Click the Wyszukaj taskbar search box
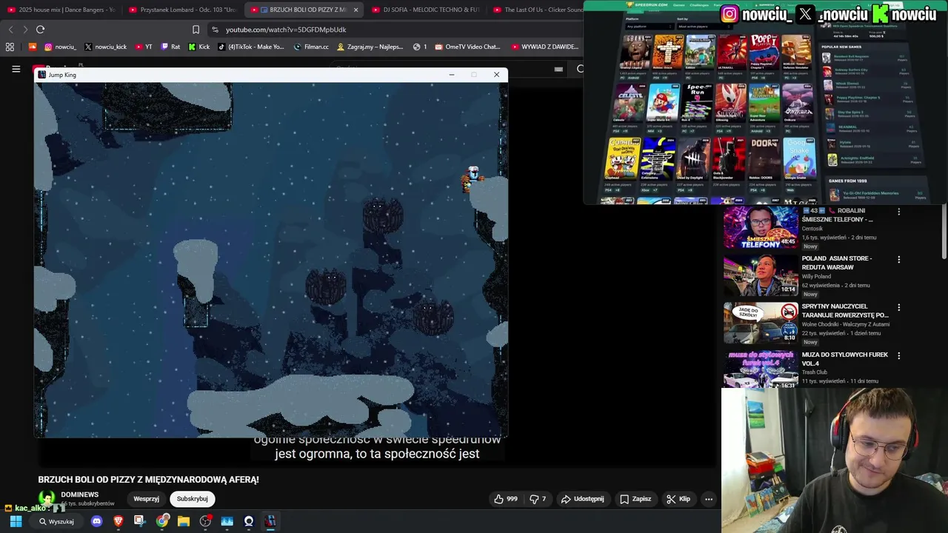Viewport: 948px width, 533px height. coord(56,521)
